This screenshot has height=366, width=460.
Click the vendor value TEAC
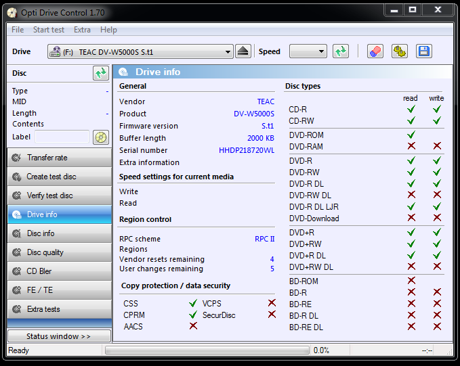pyautogui.click(x=266, y=101)
